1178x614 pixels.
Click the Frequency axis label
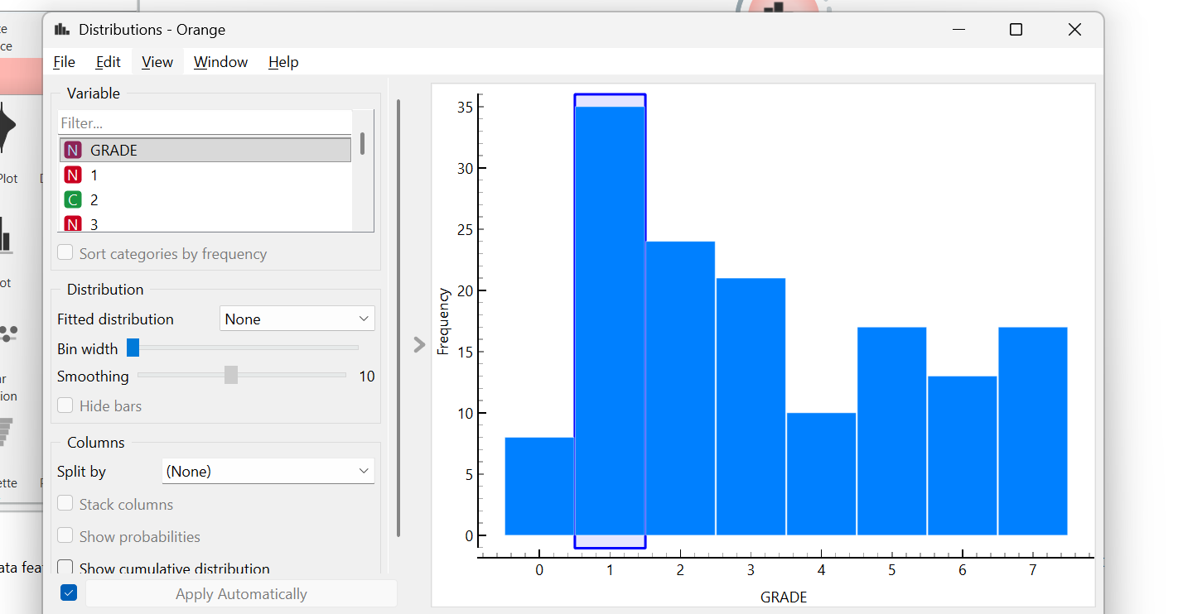point(443,321)
